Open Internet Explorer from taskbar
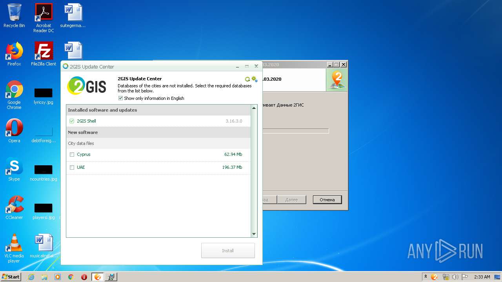 pyautogui.click(x=31, y=277)
